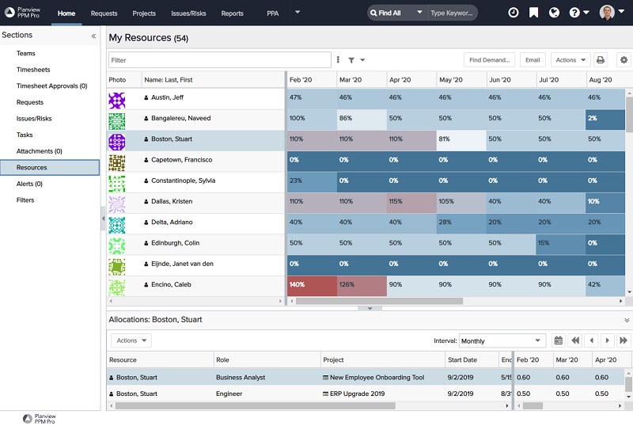
Task: Open Filters in Sections sidebar
Action: [x=25, y=200]
